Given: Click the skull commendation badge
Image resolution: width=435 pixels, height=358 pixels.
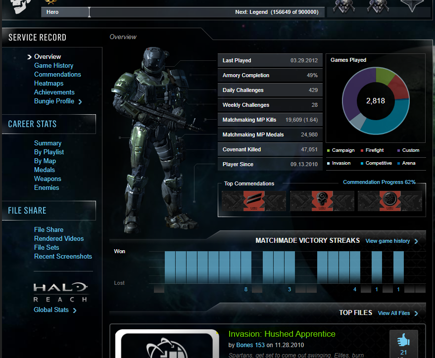Looking at the screenshot, I should (322, 201).
